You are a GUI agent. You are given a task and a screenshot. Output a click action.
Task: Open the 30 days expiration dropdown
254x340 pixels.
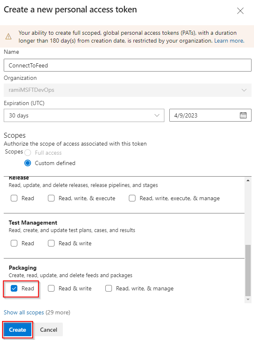click(84, 115)
